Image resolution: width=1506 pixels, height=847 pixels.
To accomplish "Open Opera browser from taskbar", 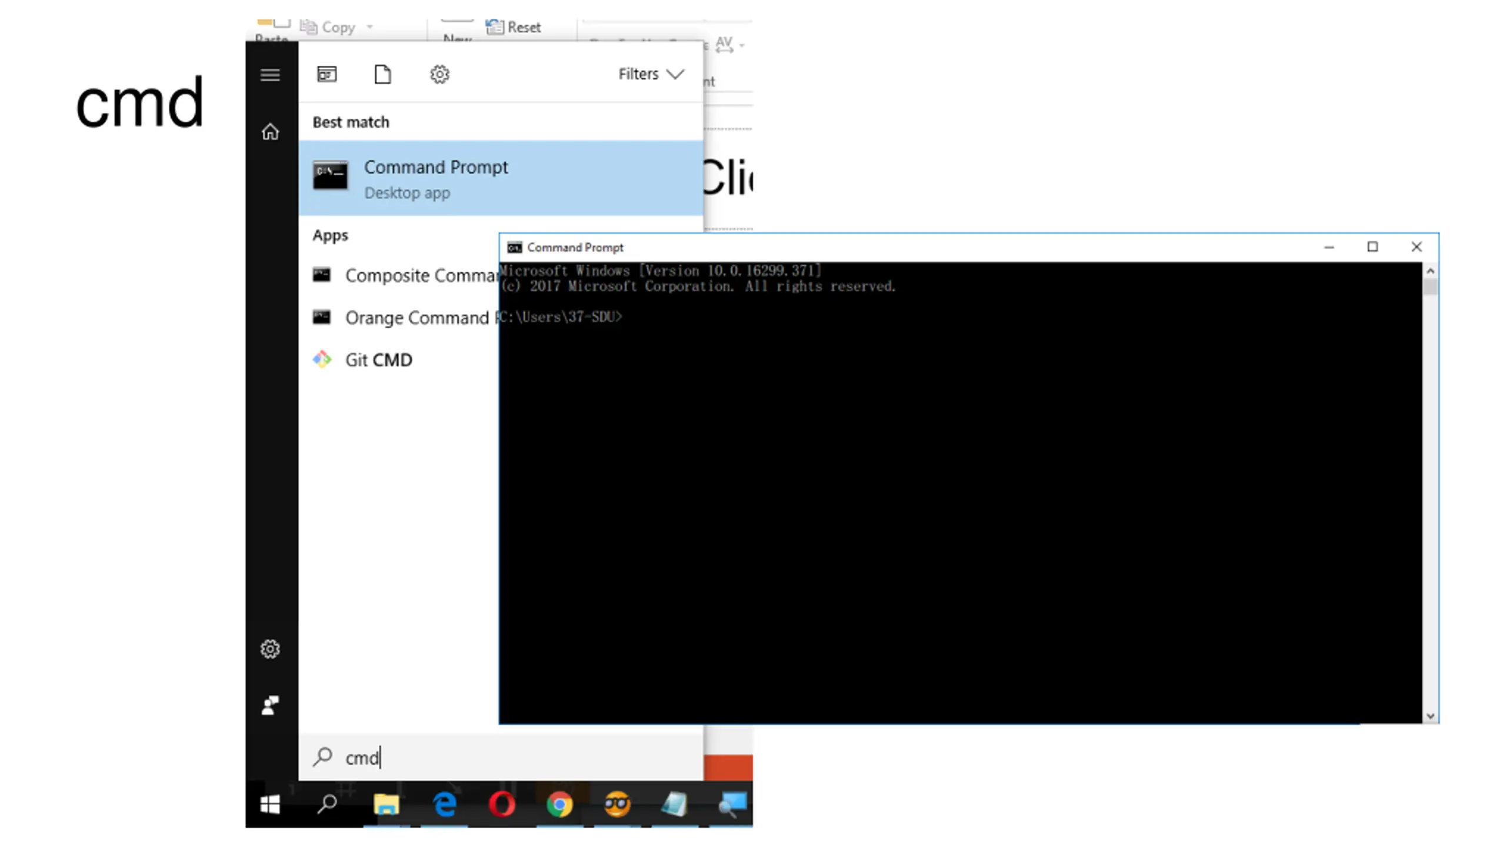I will click(x=502, y=804).
